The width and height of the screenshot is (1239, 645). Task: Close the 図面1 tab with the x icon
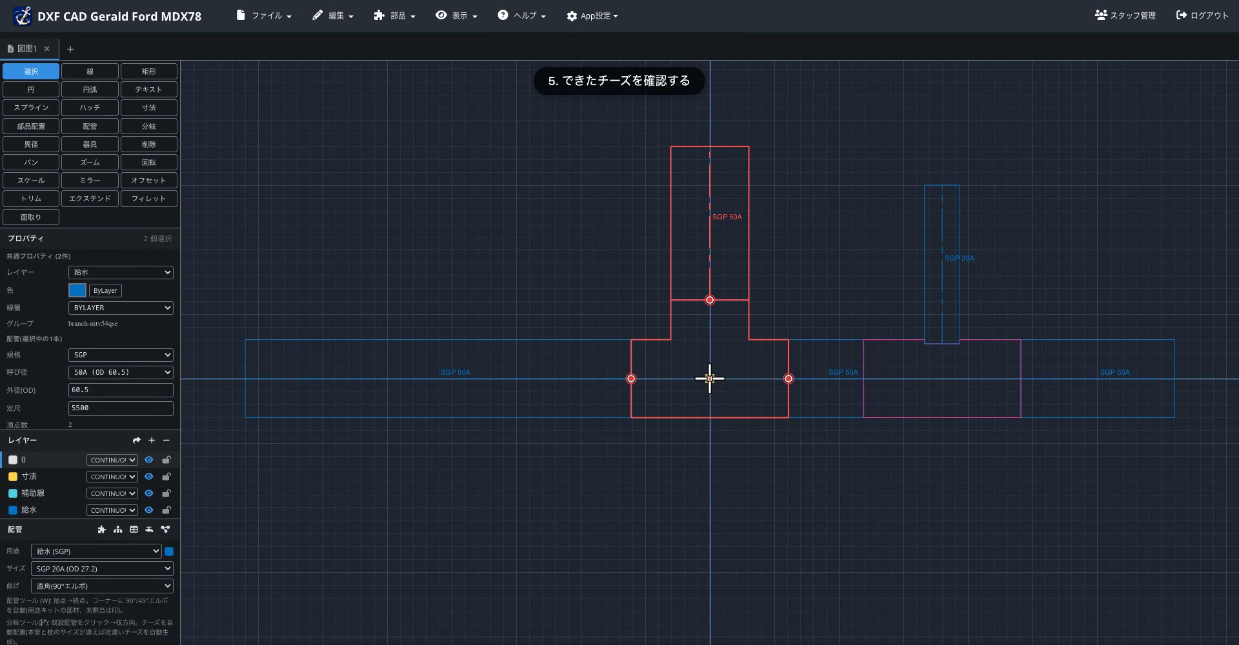46,49
